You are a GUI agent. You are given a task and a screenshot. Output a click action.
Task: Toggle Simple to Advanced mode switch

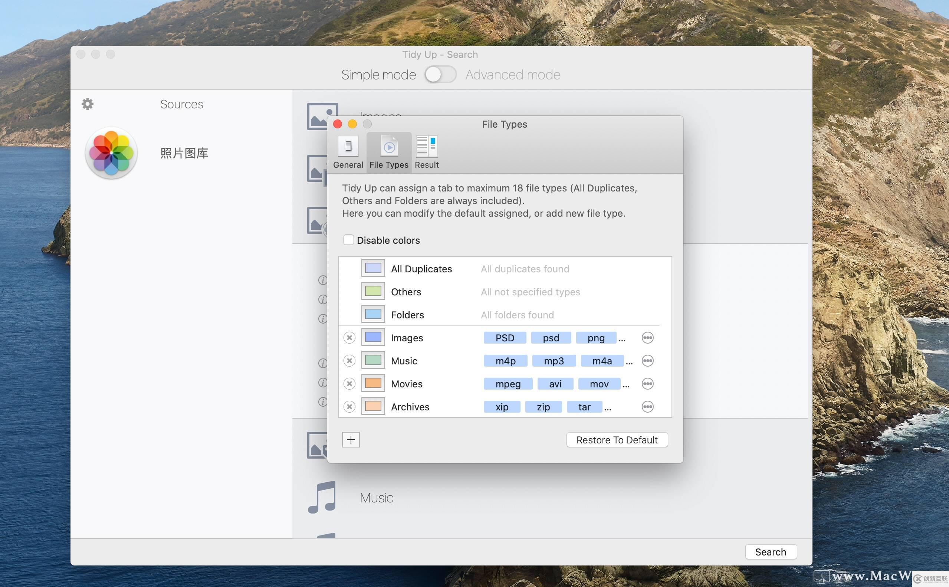tap(441, 75)
